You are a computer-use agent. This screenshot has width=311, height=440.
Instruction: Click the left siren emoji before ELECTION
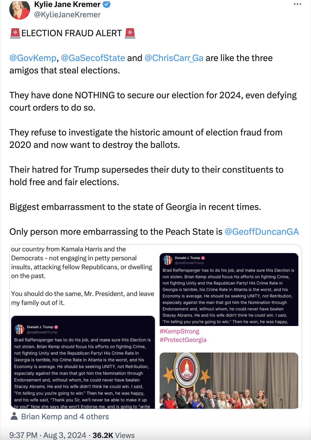15,33
